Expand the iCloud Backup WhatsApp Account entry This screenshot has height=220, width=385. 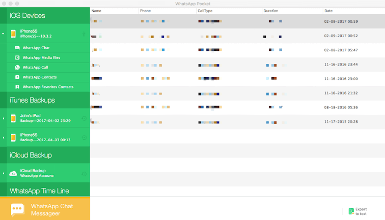[x=3, y=173]
